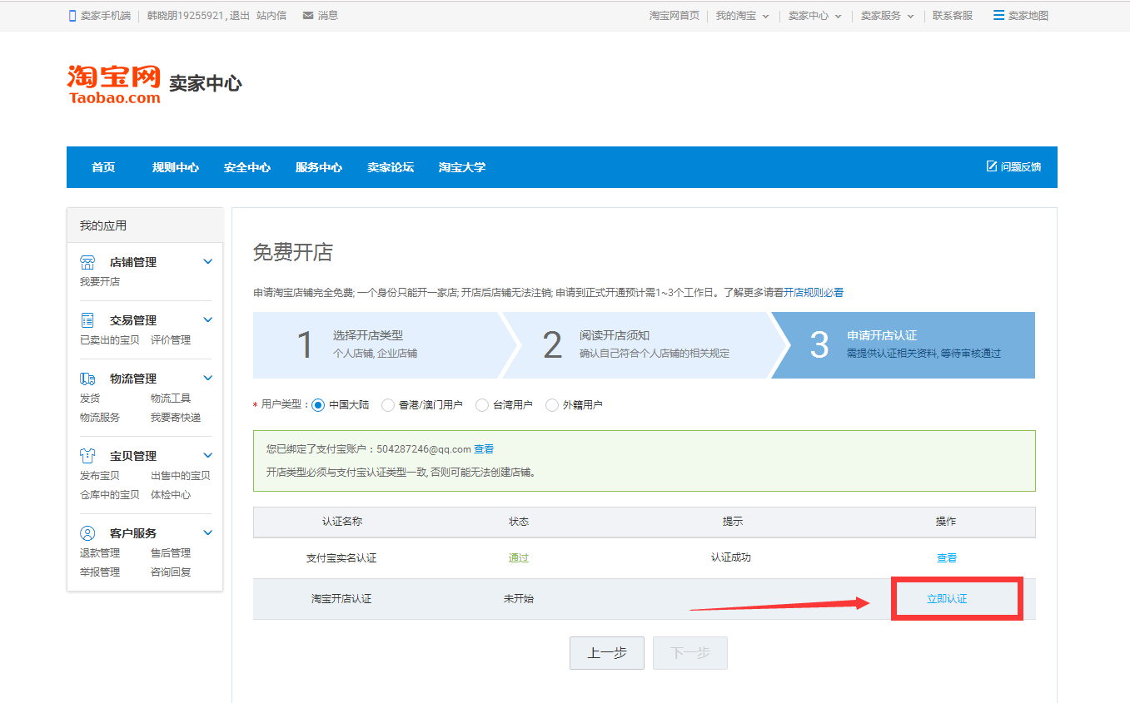
Task: Collapse the 交易管理 section chevron
Action: pos(208,319)
